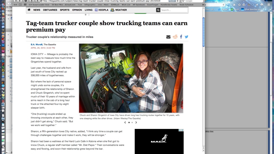274x154 pixels.
Task: Open the SPORTS navigation menu item
Action: [65, 10]
